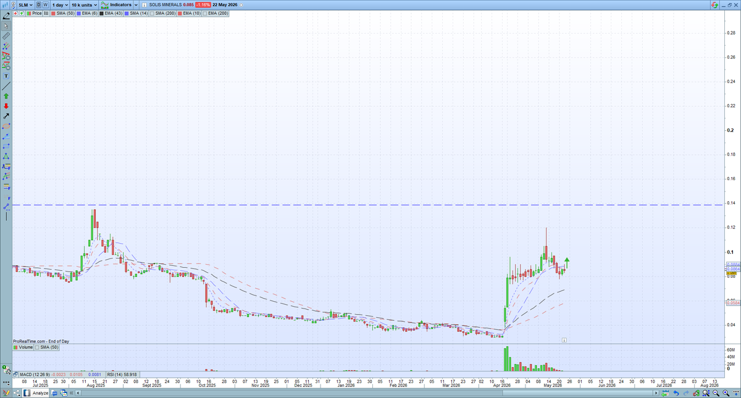The height and width of the screenshot is (398, 741).
Task: Click the undo arrow in bottom toolbar
Action: 676,393
